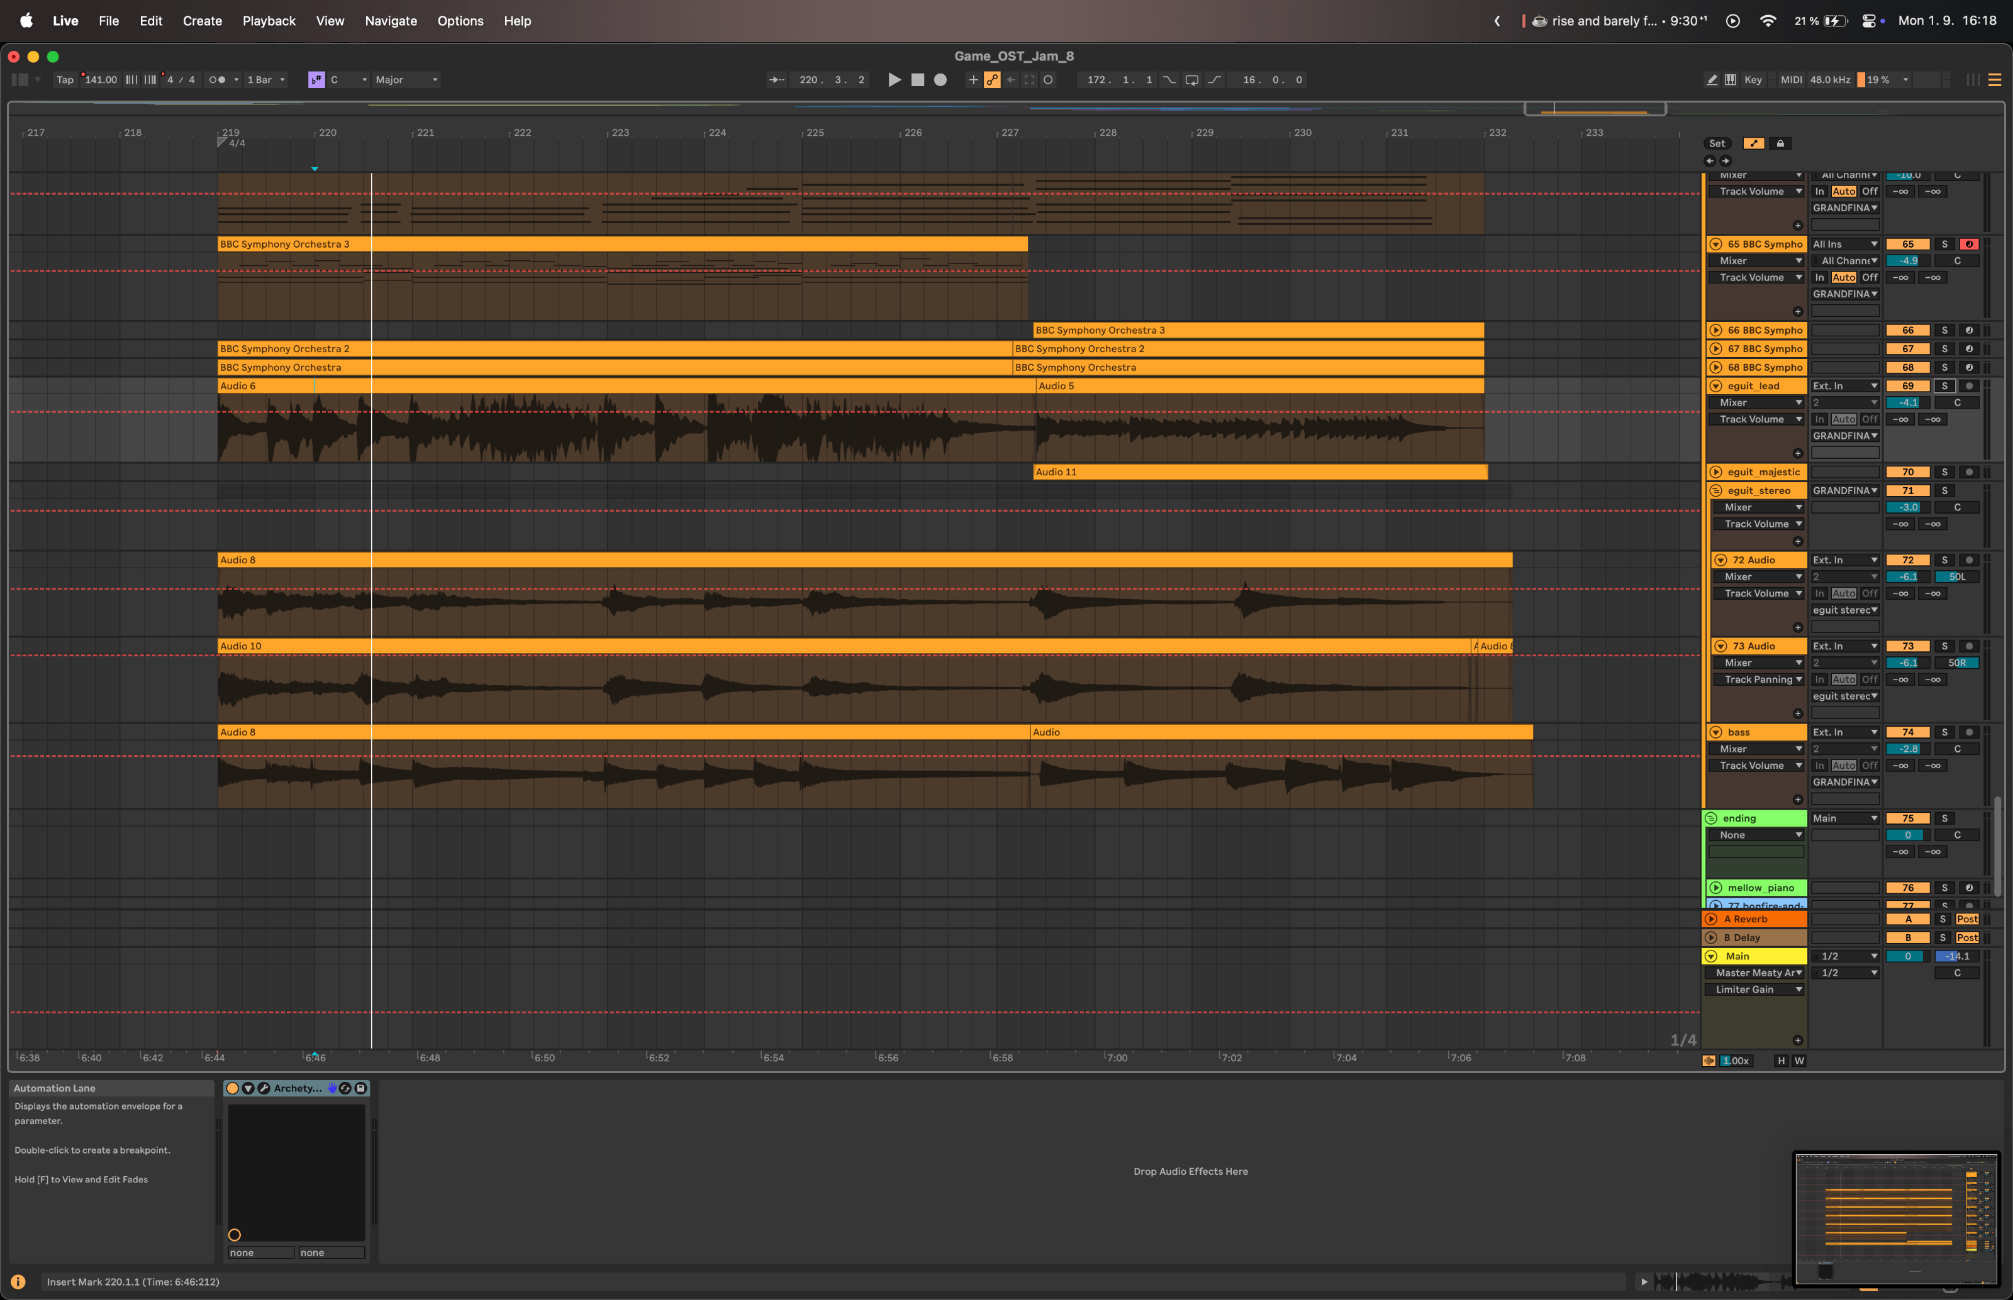Jump to next locator arrow

(1726, 160)
